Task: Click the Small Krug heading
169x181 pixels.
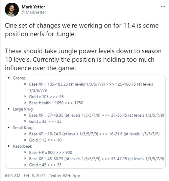Action: 23,128
